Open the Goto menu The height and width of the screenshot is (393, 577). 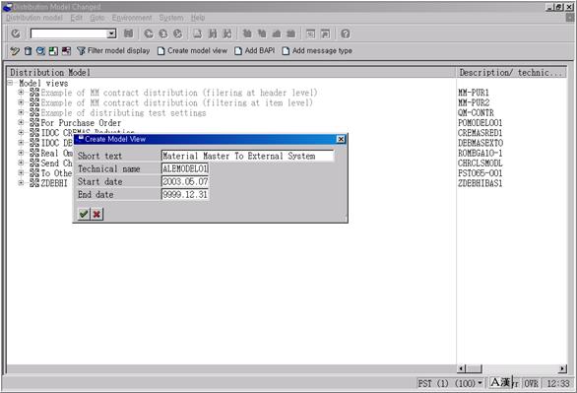point(97,18)
